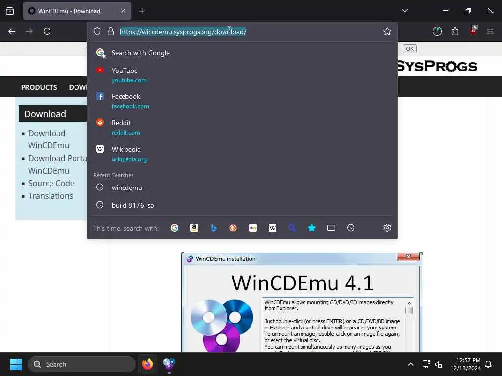The image size is (502, 376).
Task: Open the extensions puzzle icon
Action: pos(455,31)
